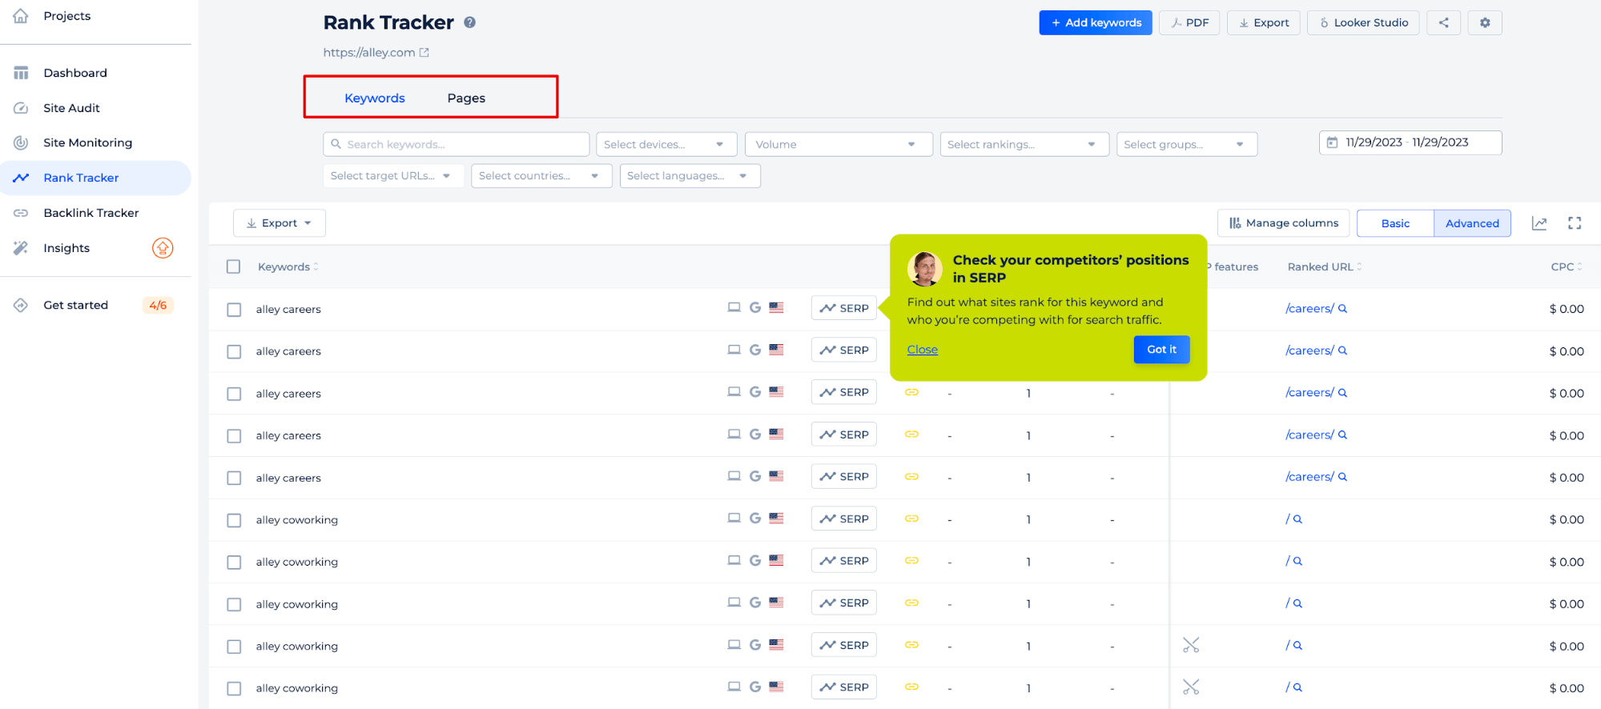Click the PDF export button
Viewport: 1601px width, 709px height.
(1189, 22)
